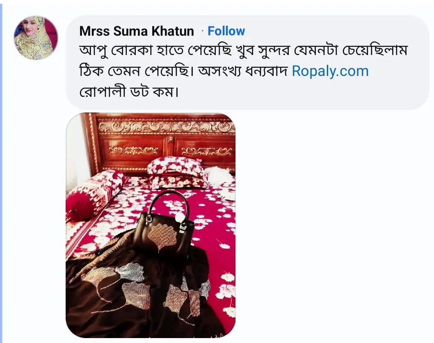Open the attached bed photo
The image size is (434, 343).
point(151,225)
